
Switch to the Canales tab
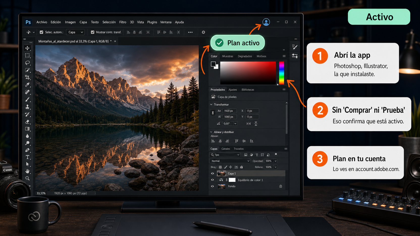coord(226,149)
